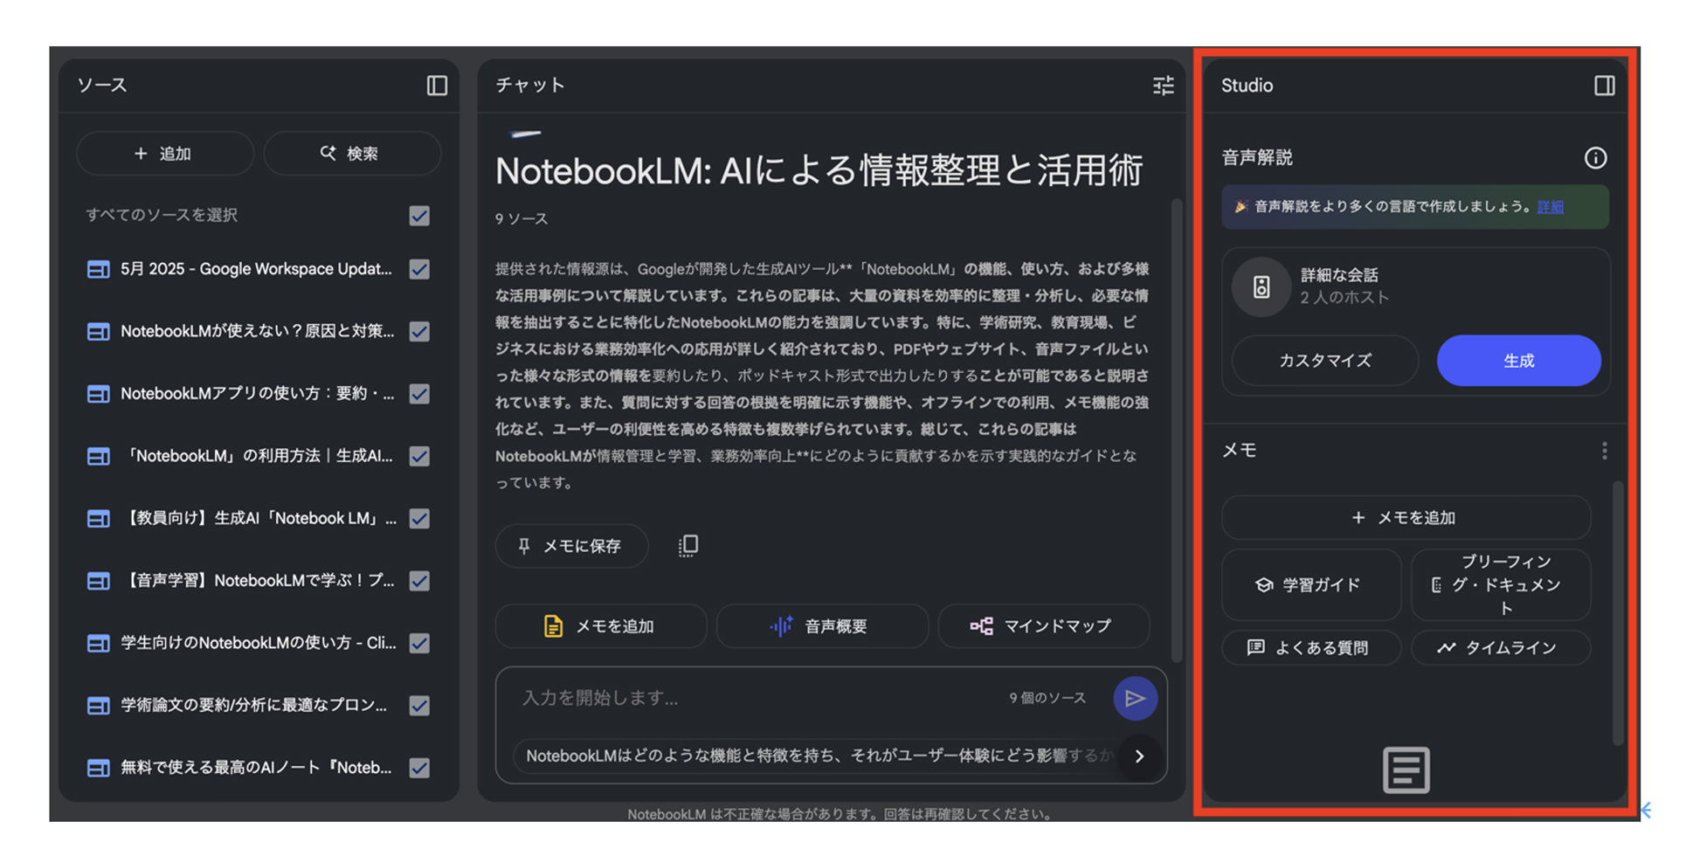Uncheck the Google Workspace Update source
The height and width of the screenshot is (863, 1693).
(x=418, y=269)
